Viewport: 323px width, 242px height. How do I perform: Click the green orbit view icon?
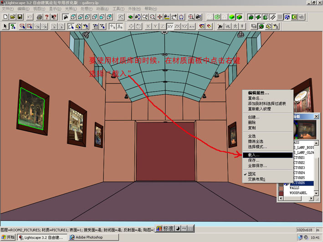tap(130, 17)
